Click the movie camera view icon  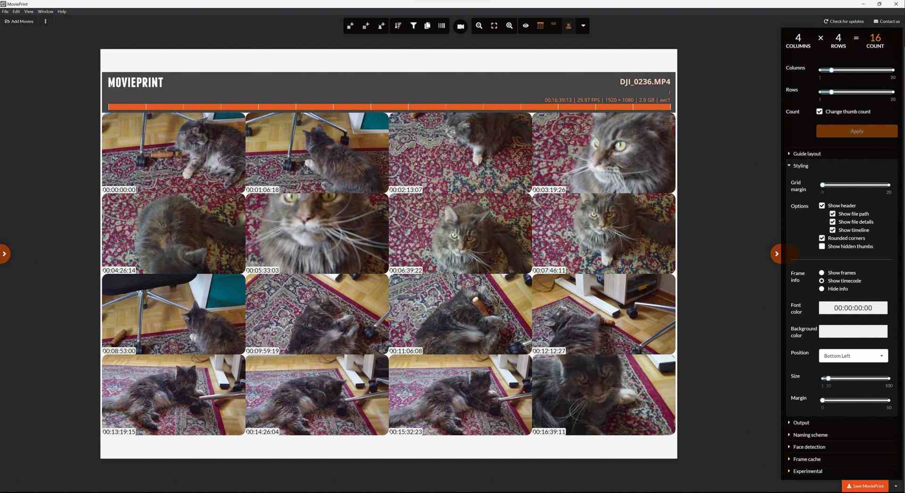461,26
